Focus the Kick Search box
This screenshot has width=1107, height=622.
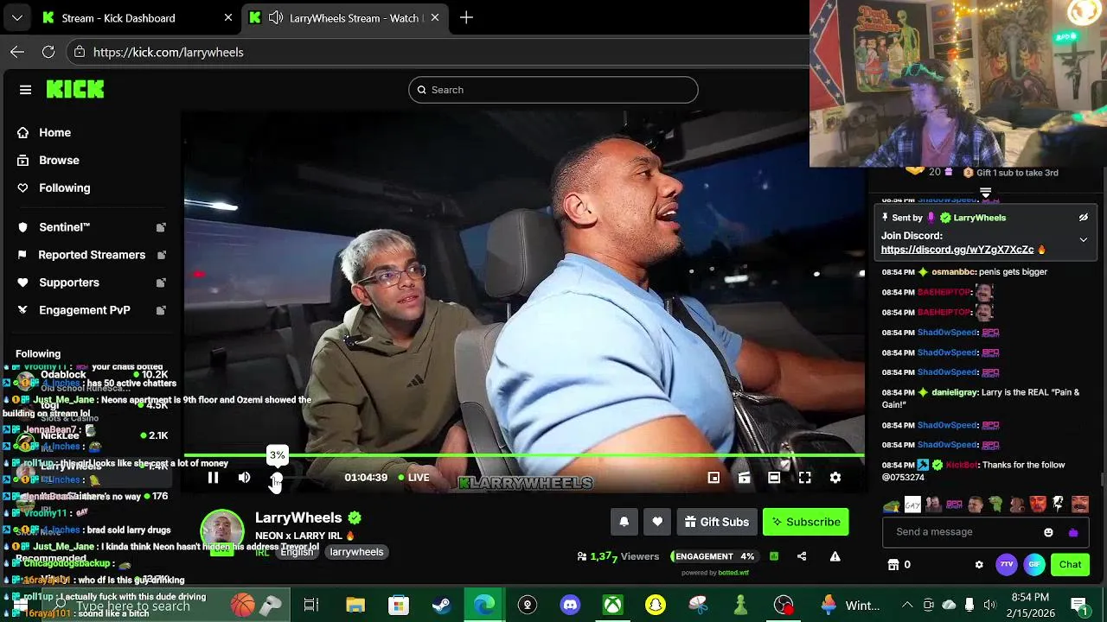[553, 90]
